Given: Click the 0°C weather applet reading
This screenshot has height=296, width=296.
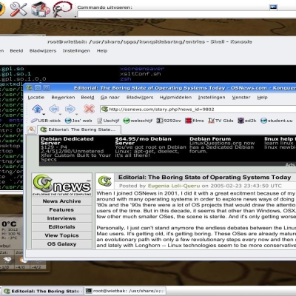Looking at the screenshot, I should pyautogui.click(x=9, y=224).
